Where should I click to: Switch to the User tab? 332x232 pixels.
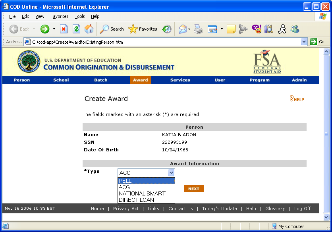(x=220, y=80)
